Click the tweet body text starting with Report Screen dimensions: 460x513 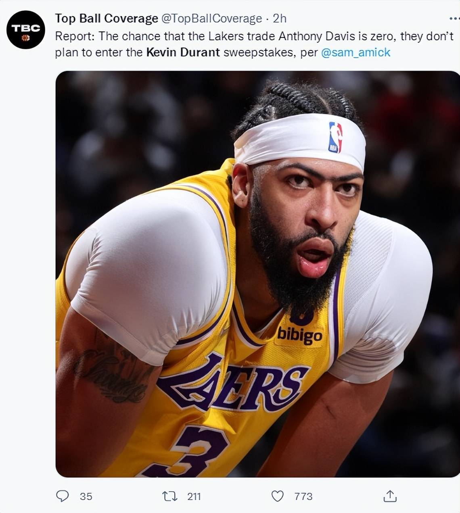[254, 44]
